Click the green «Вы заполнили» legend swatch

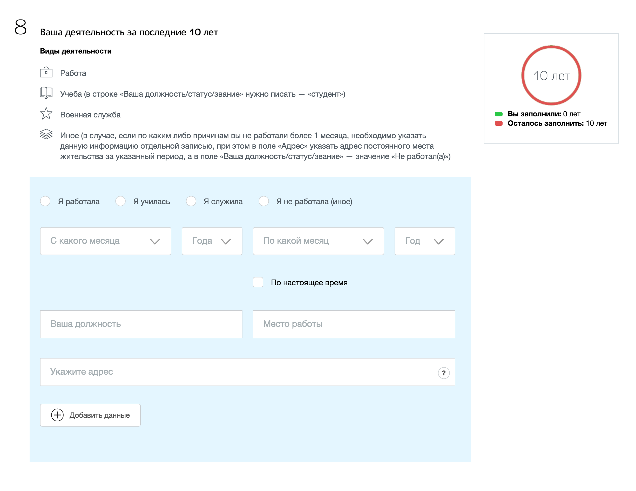pyautogui.click(x=499, y=114)
